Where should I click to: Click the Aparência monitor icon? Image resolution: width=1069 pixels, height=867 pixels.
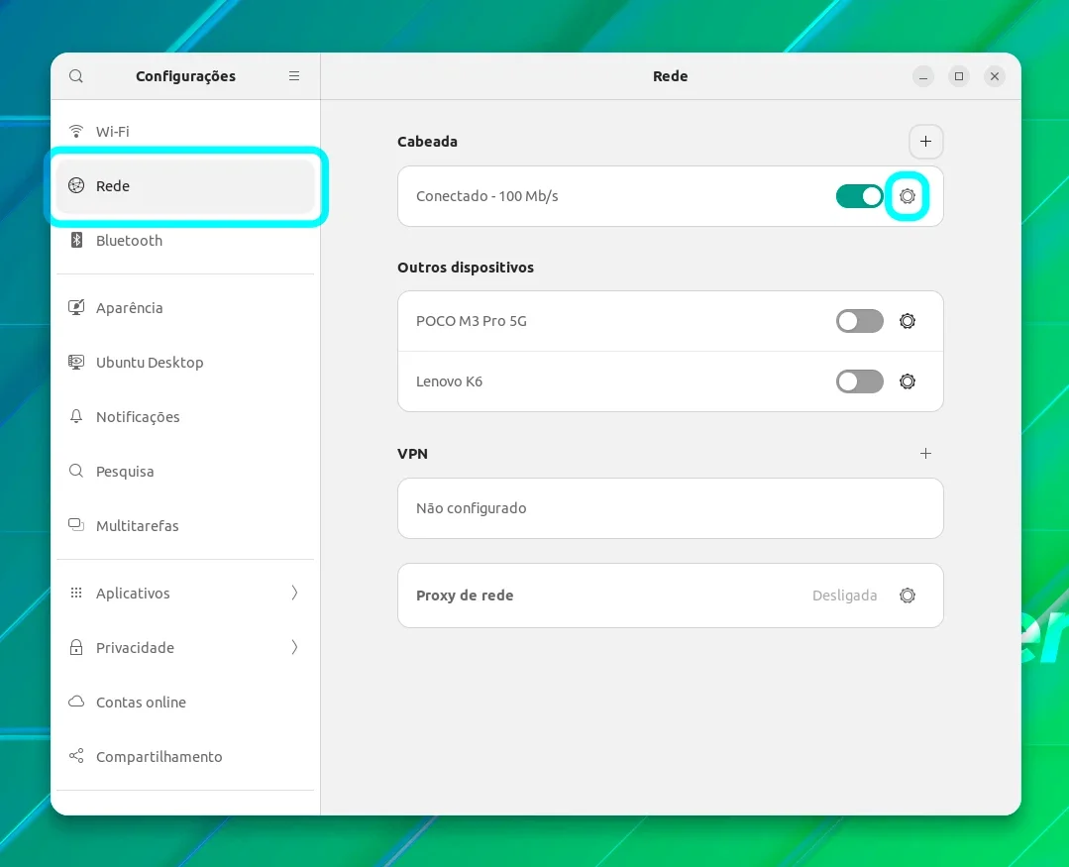pyautogui.click(x=76, y=307)
